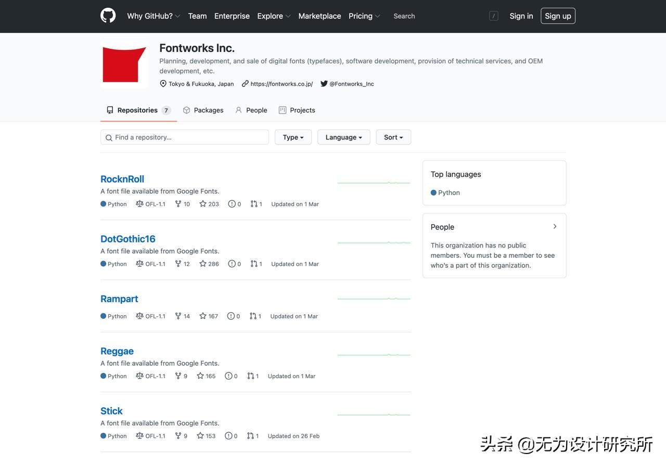Expand the People panel chevron arrow

tap(555, 227)
